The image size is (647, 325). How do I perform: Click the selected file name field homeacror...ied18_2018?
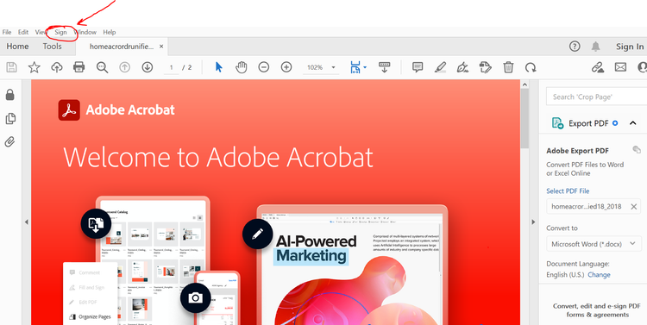coord(594,206)
